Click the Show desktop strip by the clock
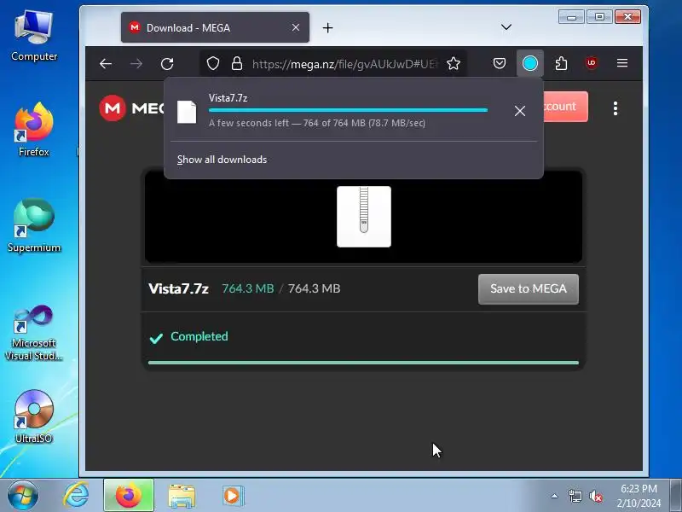 [x=675, y=496]
